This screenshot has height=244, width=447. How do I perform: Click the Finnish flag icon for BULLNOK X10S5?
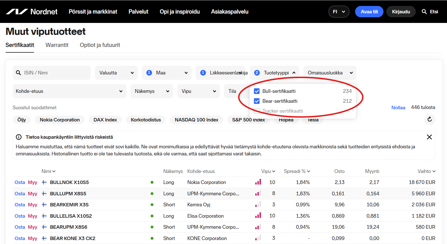click(44, 182)
